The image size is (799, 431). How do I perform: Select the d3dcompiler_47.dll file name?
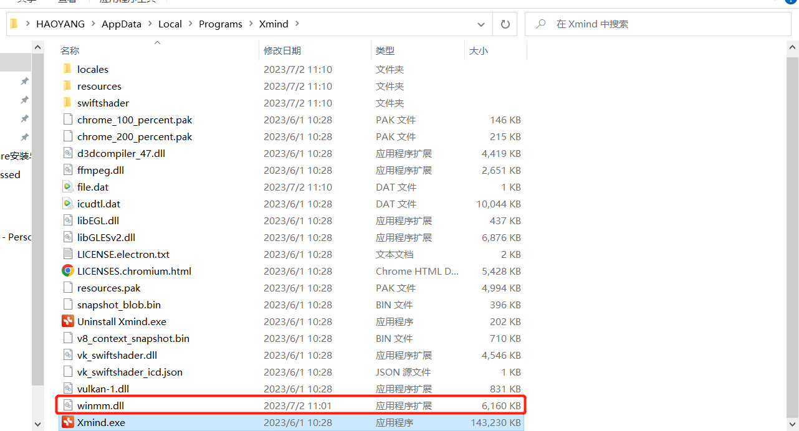tap(121, 153)
